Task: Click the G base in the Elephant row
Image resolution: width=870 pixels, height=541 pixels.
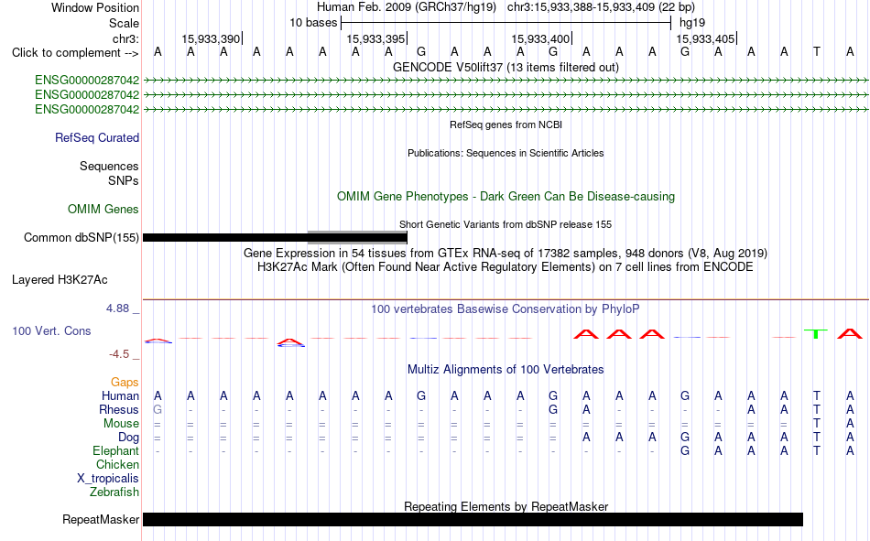Action: click(x=685, y=451)
